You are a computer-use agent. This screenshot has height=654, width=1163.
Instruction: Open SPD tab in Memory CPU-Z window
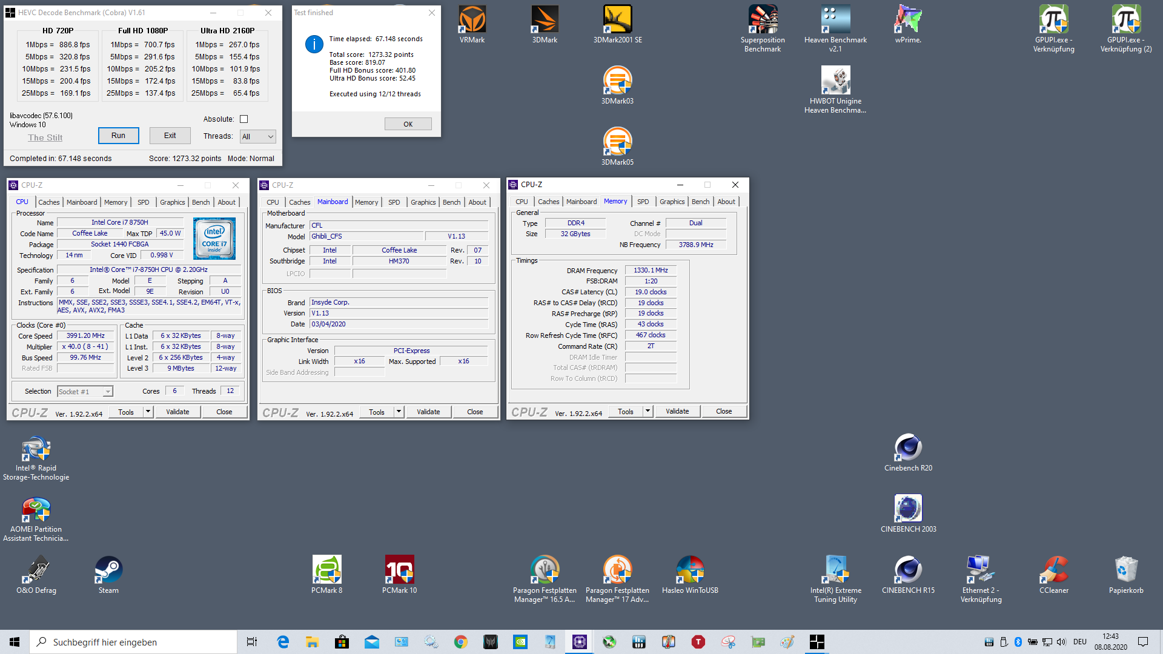643,202
